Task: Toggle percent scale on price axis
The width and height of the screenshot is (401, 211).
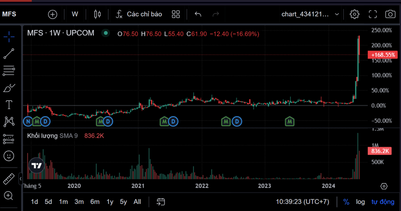Action: pos(346,202)
